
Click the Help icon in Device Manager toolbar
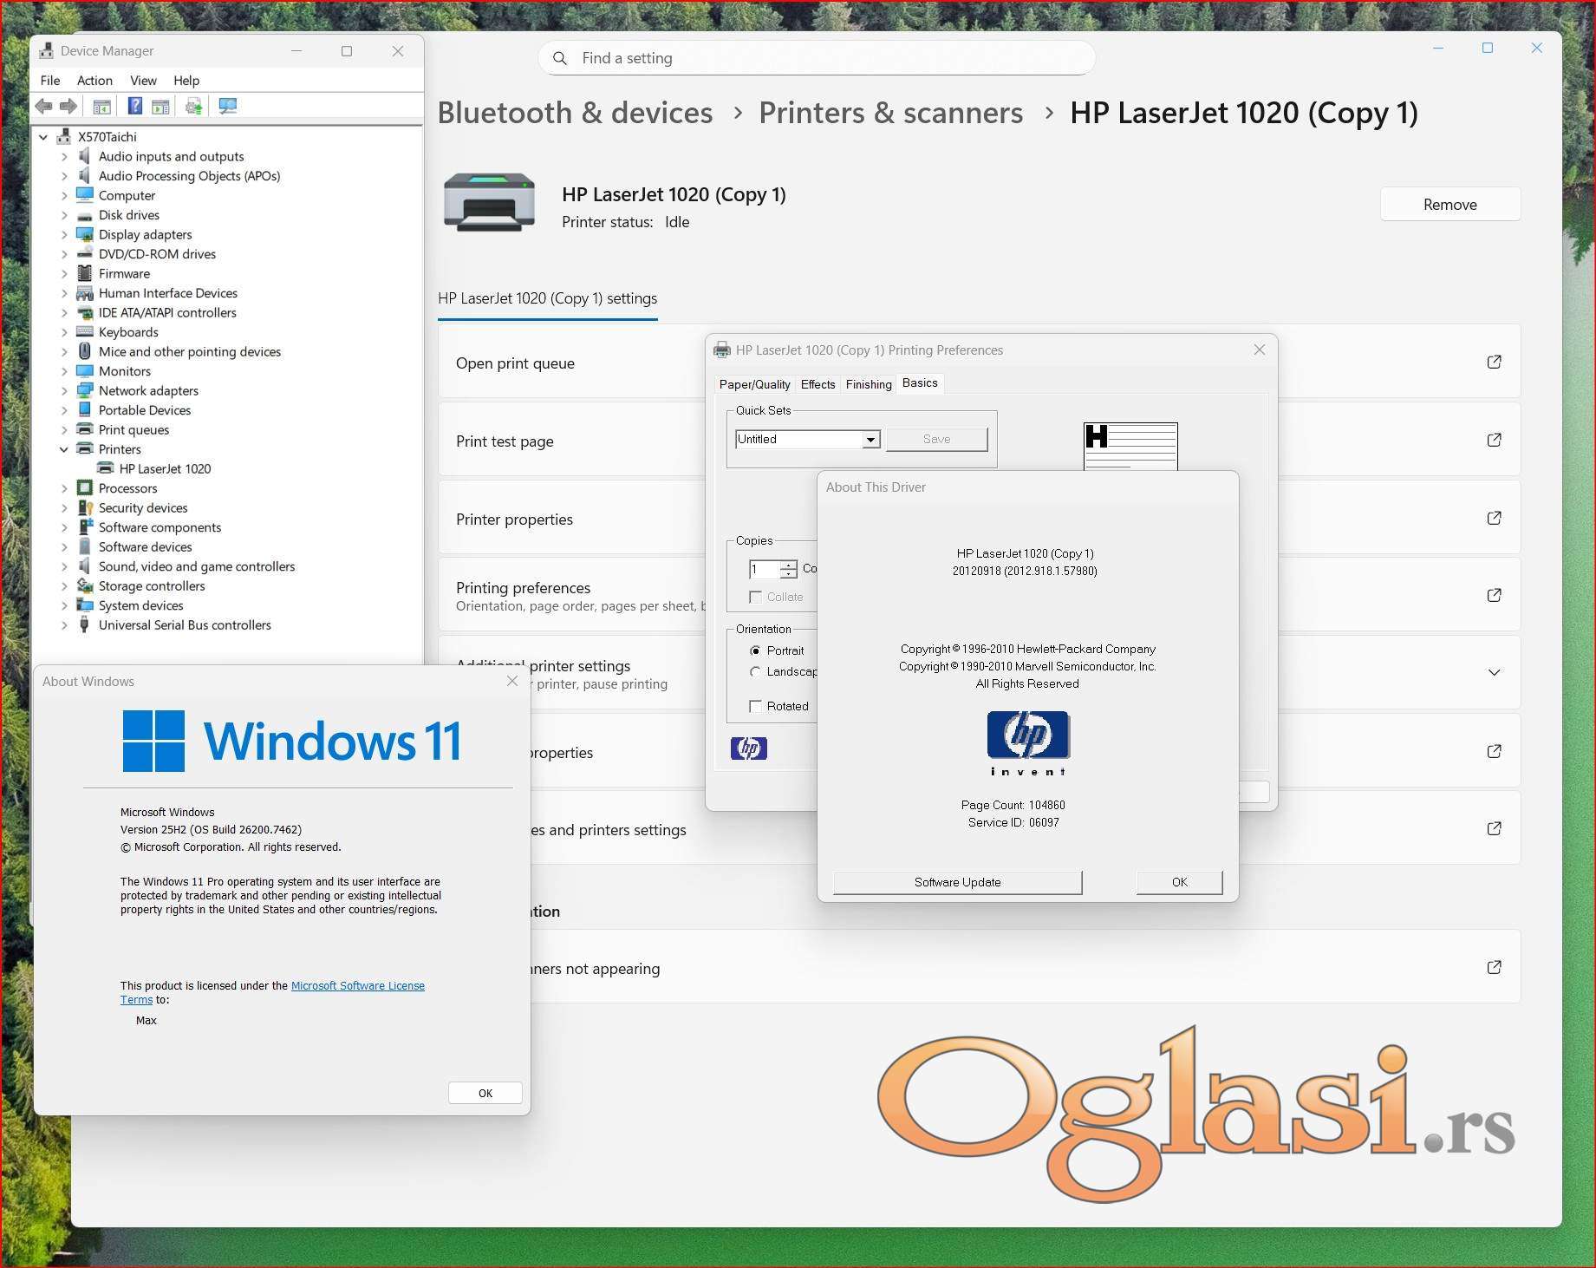click(x=134, y=106)
